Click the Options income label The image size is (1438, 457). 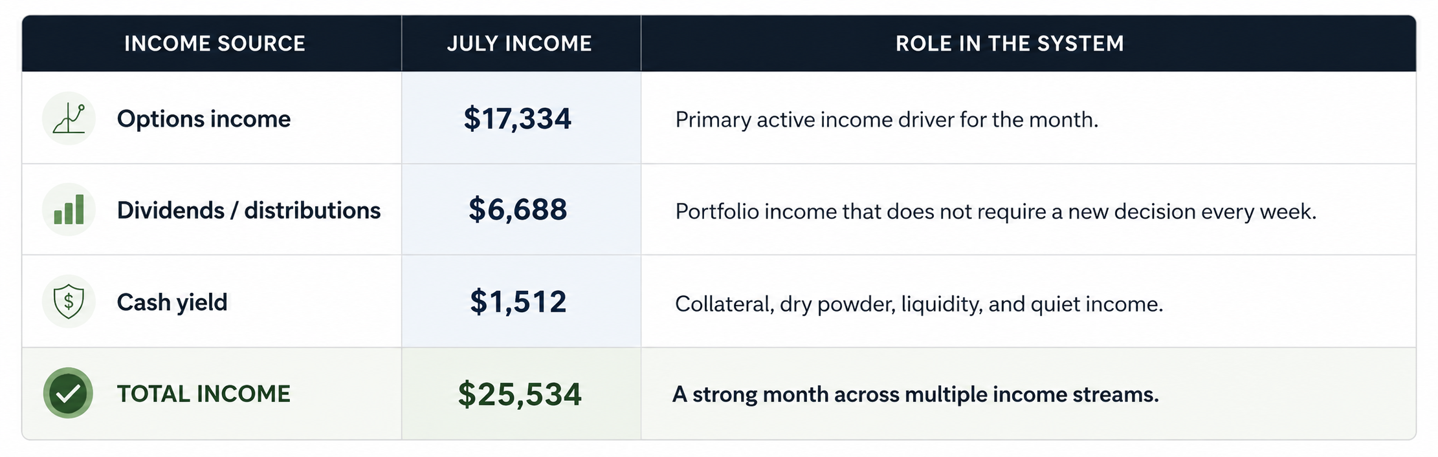[x=204, y=119]
